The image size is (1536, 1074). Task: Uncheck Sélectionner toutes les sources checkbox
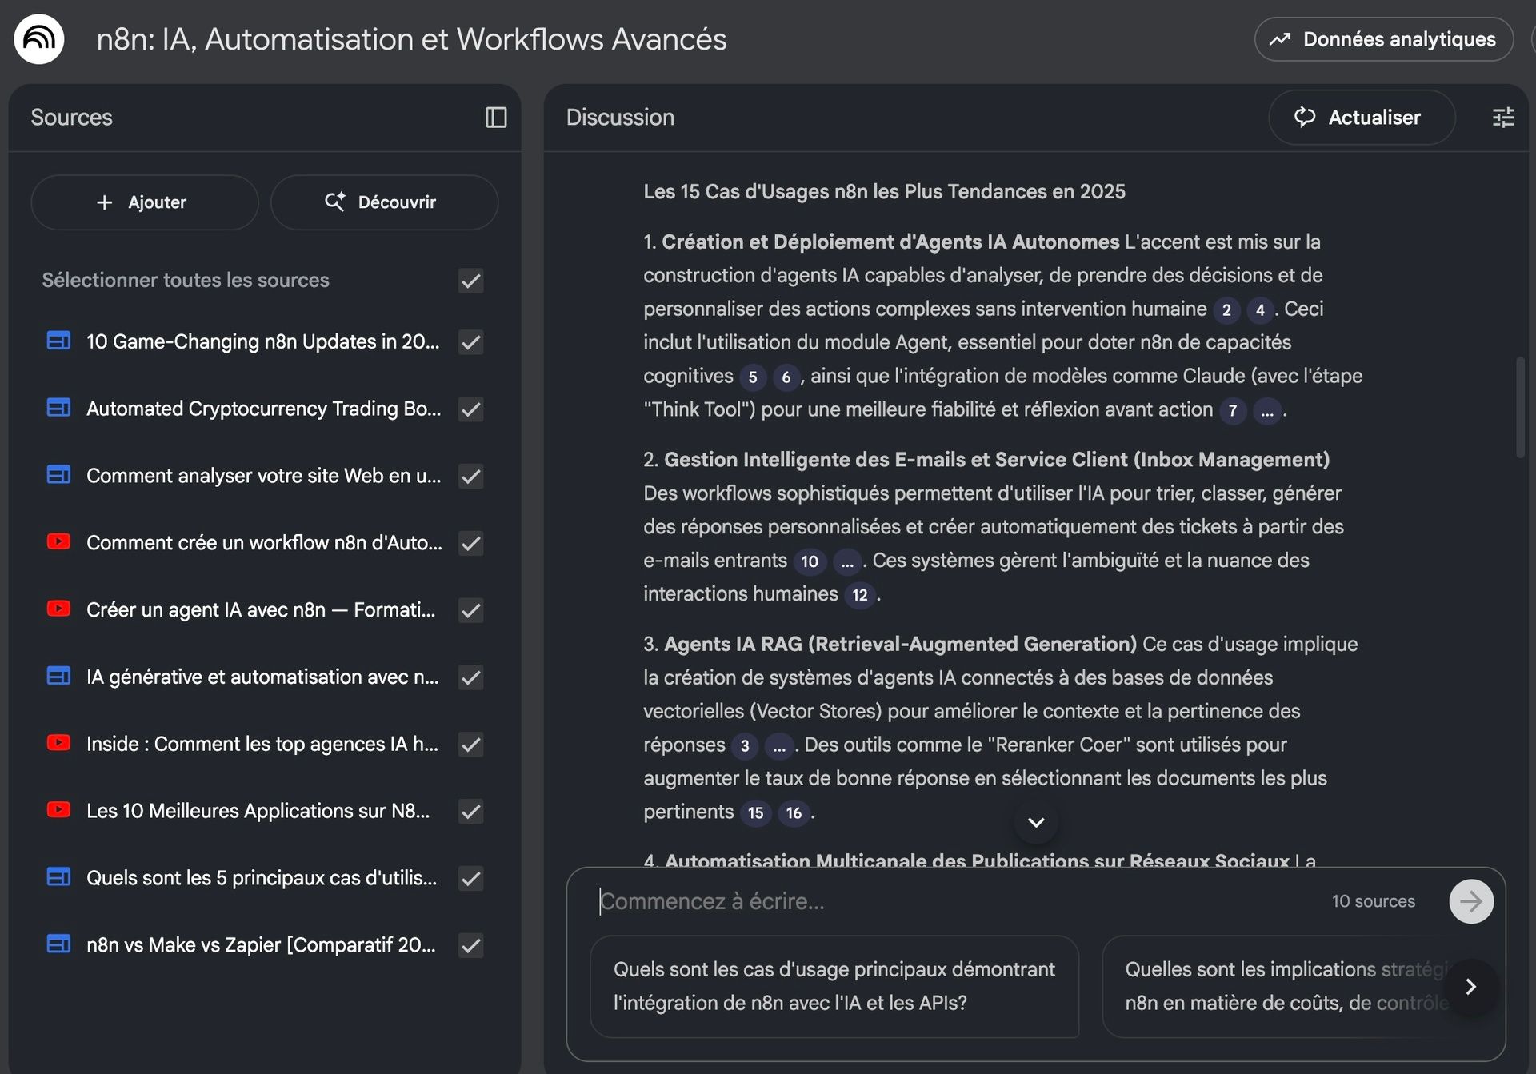pos(470,281)
